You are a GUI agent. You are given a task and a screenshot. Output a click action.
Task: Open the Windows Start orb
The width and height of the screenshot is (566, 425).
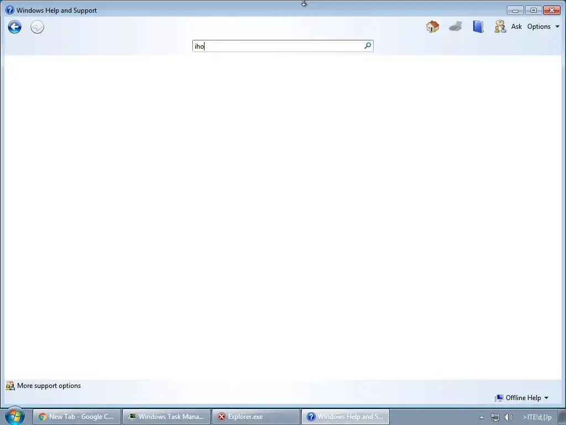pyautogui.click(x=15, y=416)
